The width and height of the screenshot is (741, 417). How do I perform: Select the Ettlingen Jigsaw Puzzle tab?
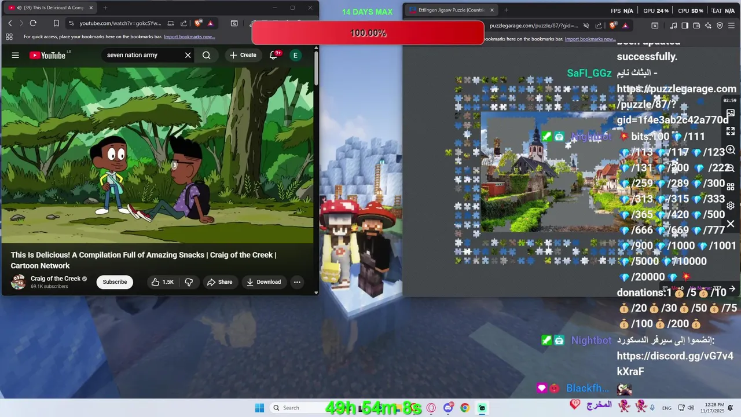pyautogui.click(x=451, y=10)
